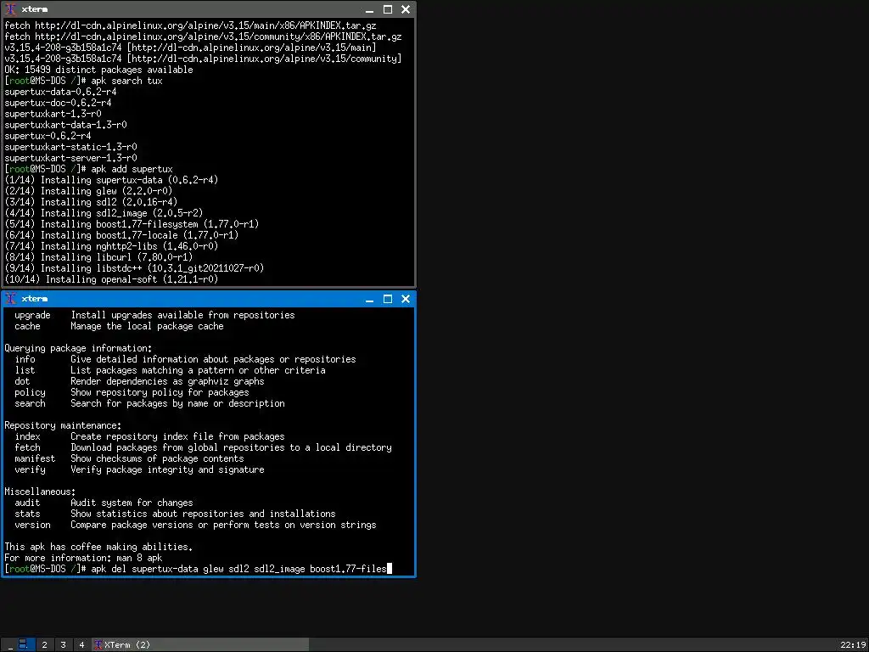The width and height of the screenshot is (869, 652).
Task: Click the XTerm icon in the taskbar
Action: [x=98, y=645]
